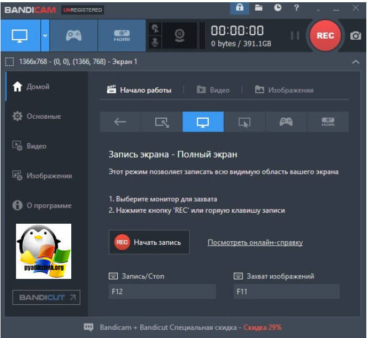Open output folder icon
This screenshot has height=338, width=368.
259,8
